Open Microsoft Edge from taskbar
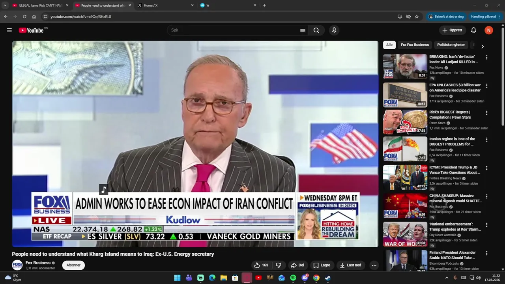The width and height of the screenshot is (505, 284). [x=212, y=278]
